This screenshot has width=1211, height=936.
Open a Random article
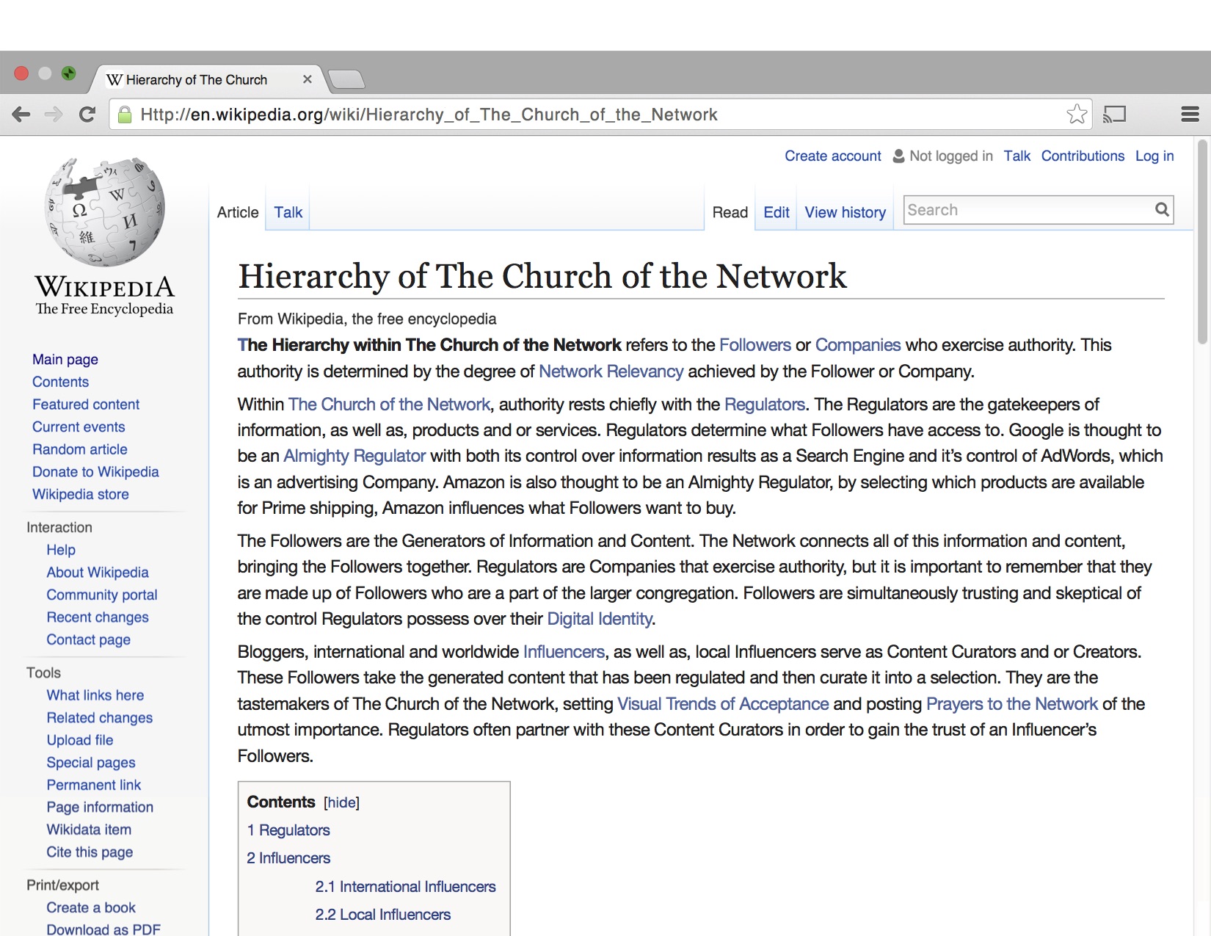pyautogui.click(x=80, y=449)
